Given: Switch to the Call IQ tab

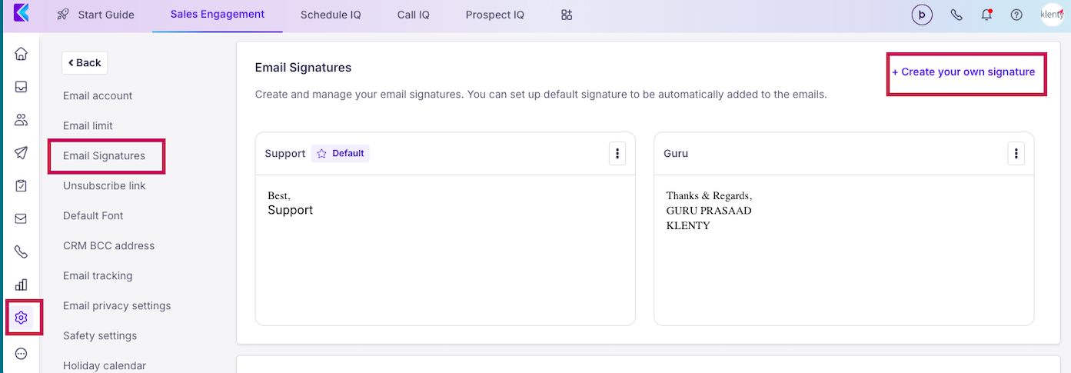Looking at the screenshot, I should coord(414,15).
